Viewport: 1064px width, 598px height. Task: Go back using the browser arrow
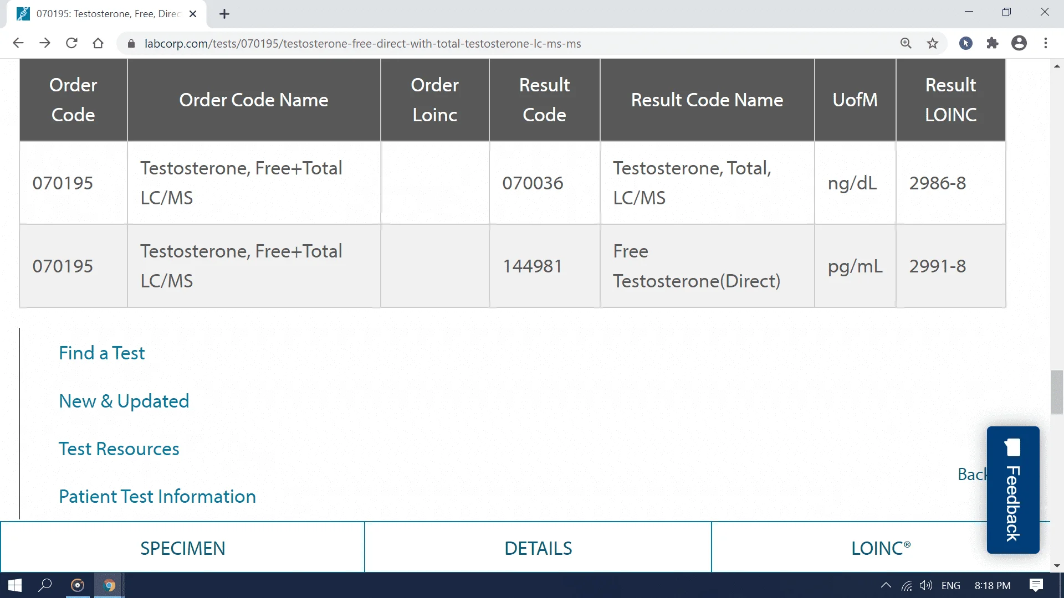point(18,43)
